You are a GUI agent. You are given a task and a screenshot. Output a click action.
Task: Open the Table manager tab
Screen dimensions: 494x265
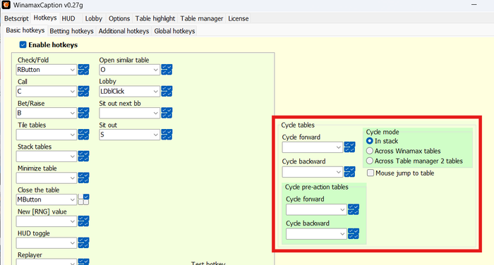coord(202,18)
